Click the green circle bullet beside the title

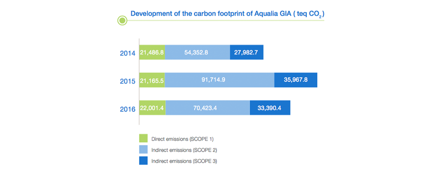(x=122, y=21)
